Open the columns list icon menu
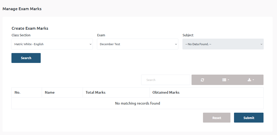The height and width of the screenshot is (135, 277). [x=226, y=80]
